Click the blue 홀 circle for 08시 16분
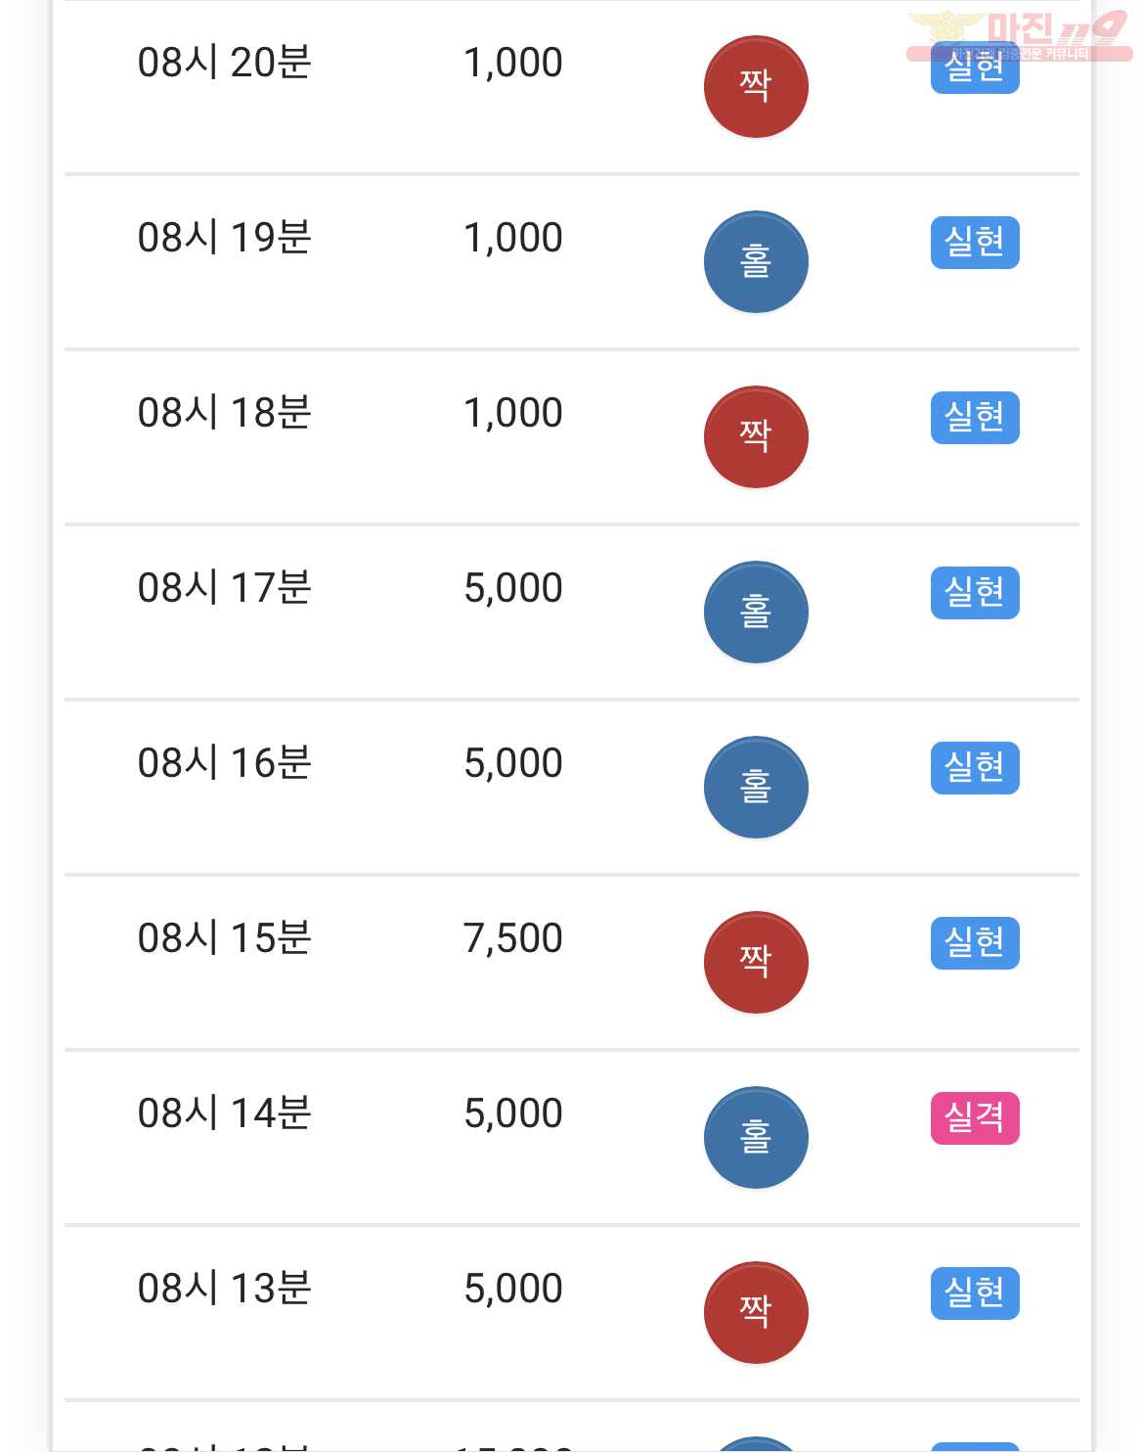This screenshot has width=1144, height=1452. [756, 788]
